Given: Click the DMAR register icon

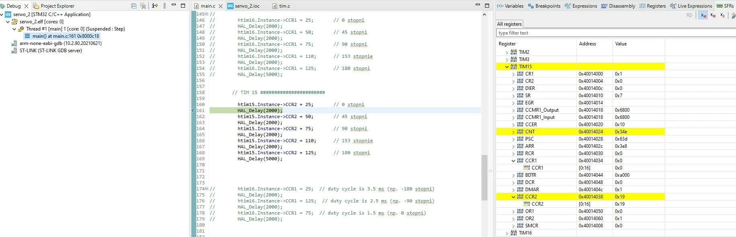Looking at the screenshot, I should click(x=520, y=190).
